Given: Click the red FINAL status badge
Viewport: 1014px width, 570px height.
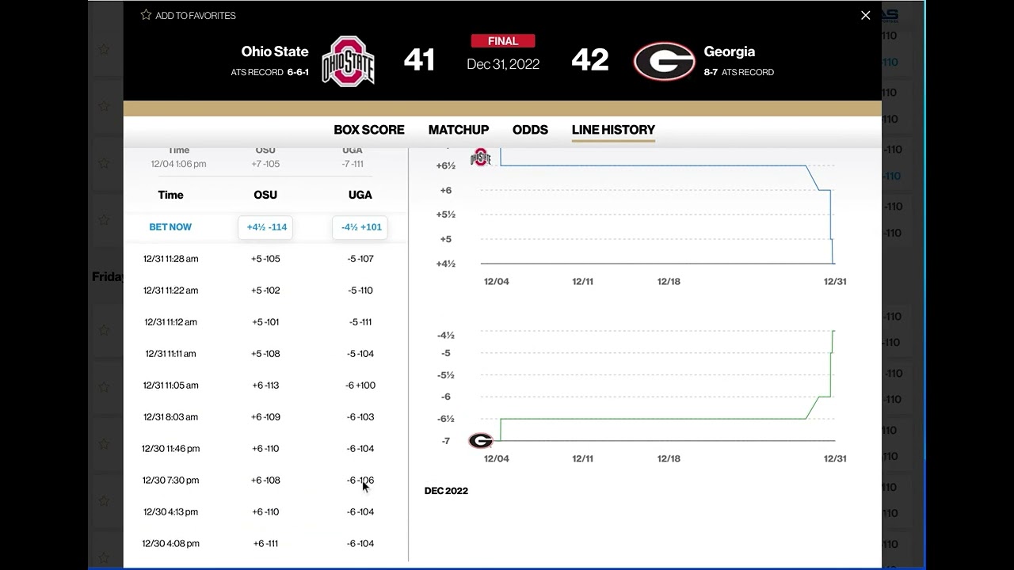Looking at the screenshot, I should (x=503, y=41).
